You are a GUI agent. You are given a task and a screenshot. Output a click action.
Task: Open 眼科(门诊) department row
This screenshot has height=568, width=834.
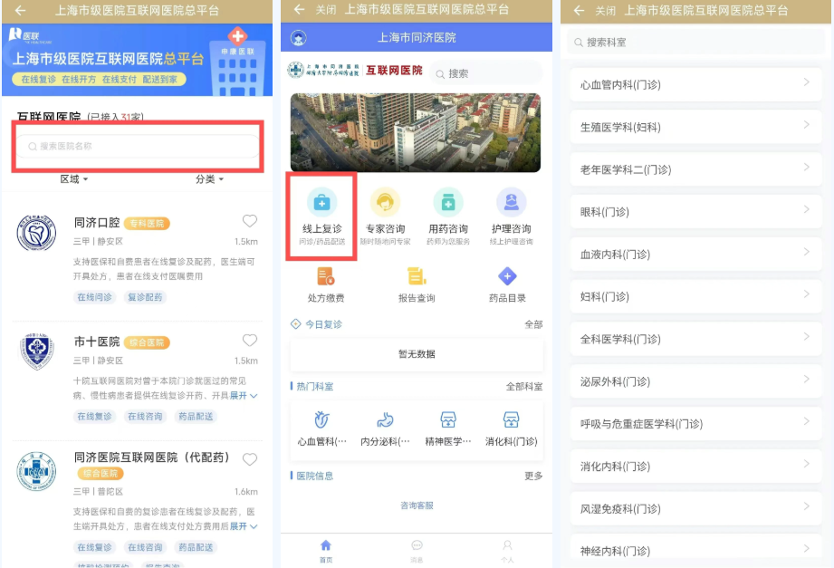[695, 212]
